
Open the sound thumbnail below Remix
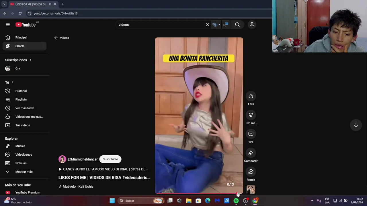[251, 190]
